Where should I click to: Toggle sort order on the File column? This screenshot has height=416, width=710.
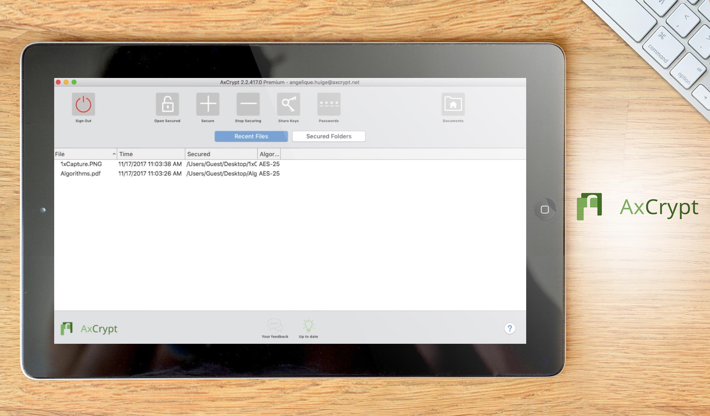[86, 154]
